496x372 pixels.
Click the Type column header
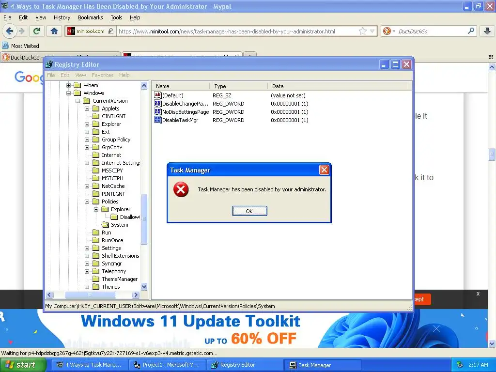tap(238, 86)
